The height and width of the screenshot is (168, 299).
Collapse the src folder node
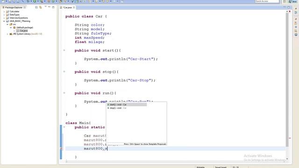(7, 24)
